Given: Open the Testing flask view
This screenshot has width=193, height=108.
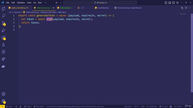Looking at the screenshot, I should 3,45.
